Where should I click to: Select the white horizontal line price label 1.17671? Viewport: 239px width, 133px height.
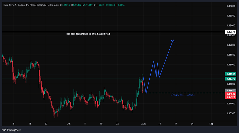point(231,32)
